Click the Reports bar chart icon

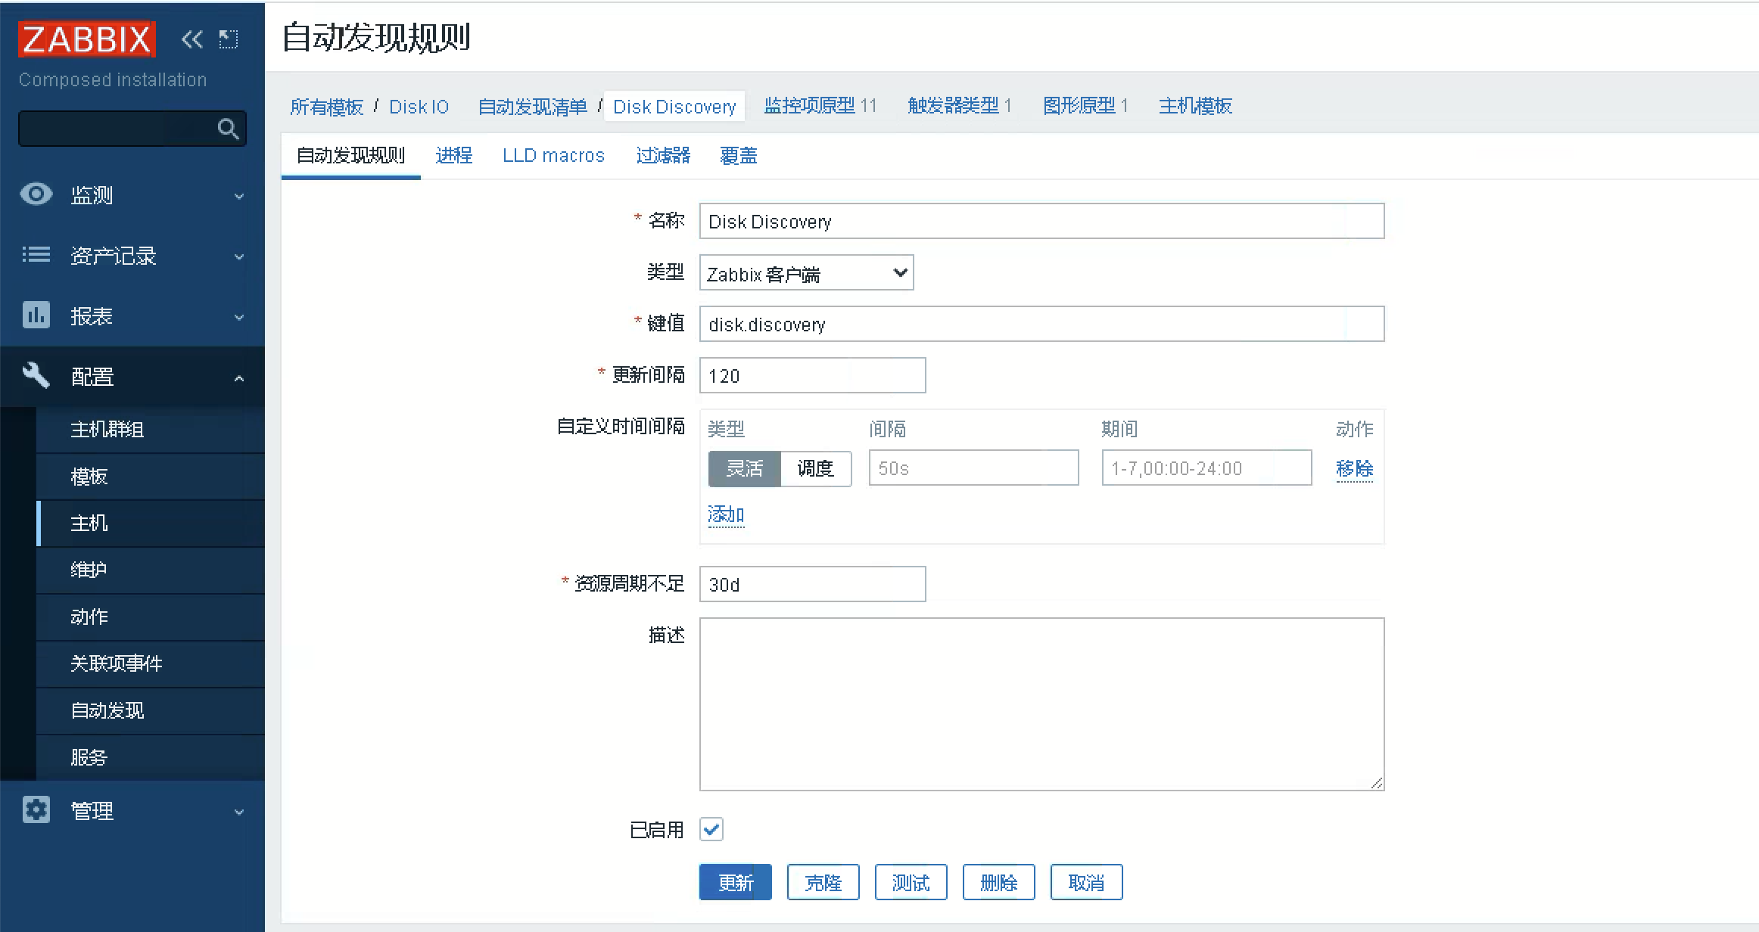tap(36, 315)
